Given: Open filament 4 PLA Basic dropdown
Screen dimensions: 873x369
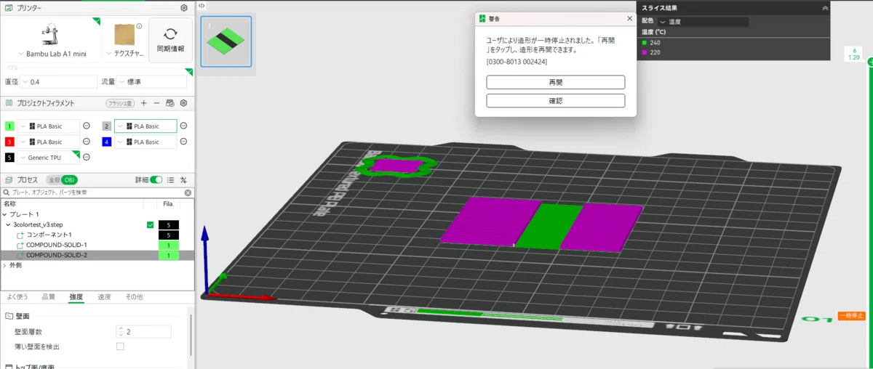Looking at the screenshot, I should (145, 142).
